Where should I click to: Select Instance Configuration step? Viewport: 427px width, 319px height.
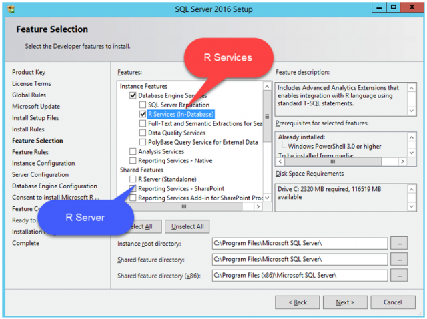[x=43, y=163]
